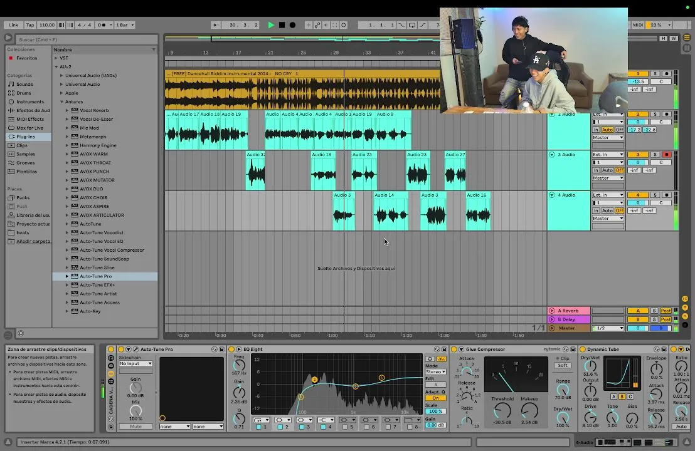
Task: Select Auto-Tune EFX+ in plug-in list
Action: 97,285
